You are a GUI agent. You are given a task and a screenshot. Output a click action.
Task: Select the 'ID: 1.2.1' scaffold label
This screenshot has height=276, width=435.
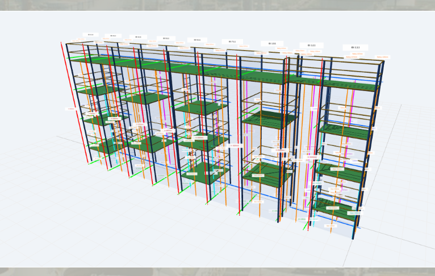point(312,45)
